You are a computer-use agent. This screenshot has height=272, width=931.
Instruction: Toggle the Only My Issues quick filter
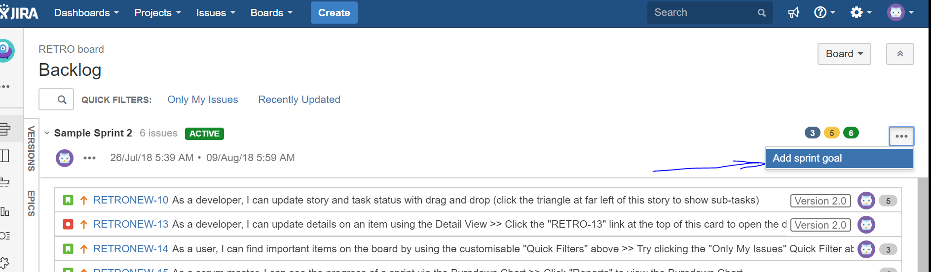point(203,100)
